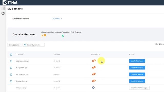Select the dj.nayandas.xyz domain name

pyautogui.click(x=21, y=81)
